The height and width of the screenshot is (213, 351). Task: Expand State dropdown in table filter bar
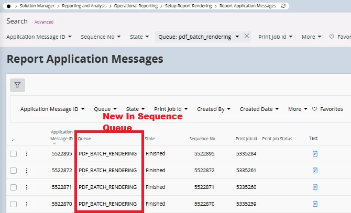[136, 109]
